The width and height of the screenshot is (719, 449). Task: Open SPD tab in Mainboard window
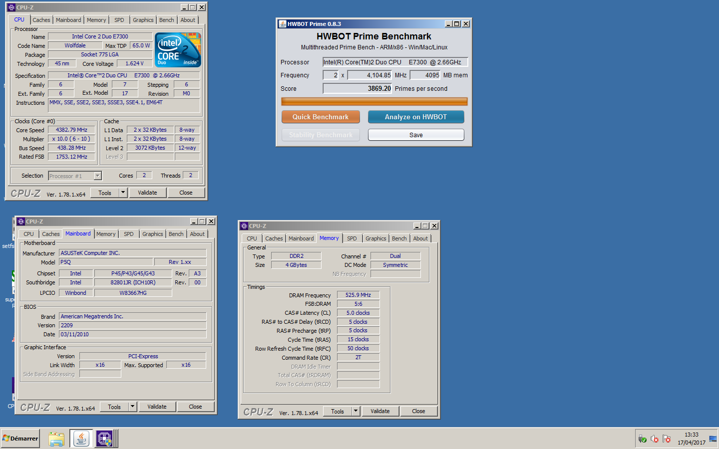click(129, 234)
